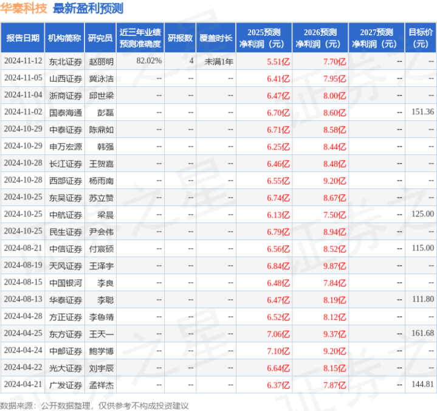Click the 数据来源 footnote text

pyautogui.click(x=94, y=406)
